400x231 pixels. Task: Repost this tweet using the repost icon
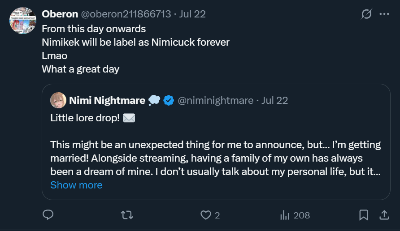point(127,215)
